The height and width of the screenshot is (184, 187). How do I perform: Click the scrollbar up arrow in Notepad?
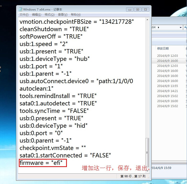point(147,20)
